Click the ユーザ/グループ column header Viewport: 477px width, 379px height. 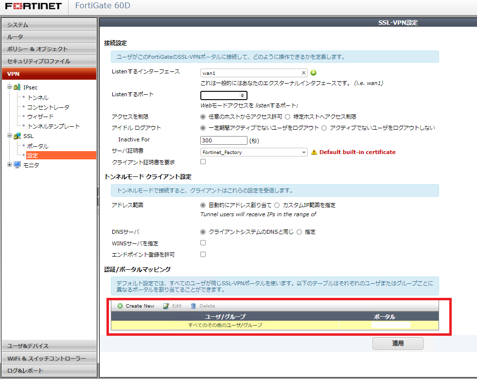pos(225,317)
